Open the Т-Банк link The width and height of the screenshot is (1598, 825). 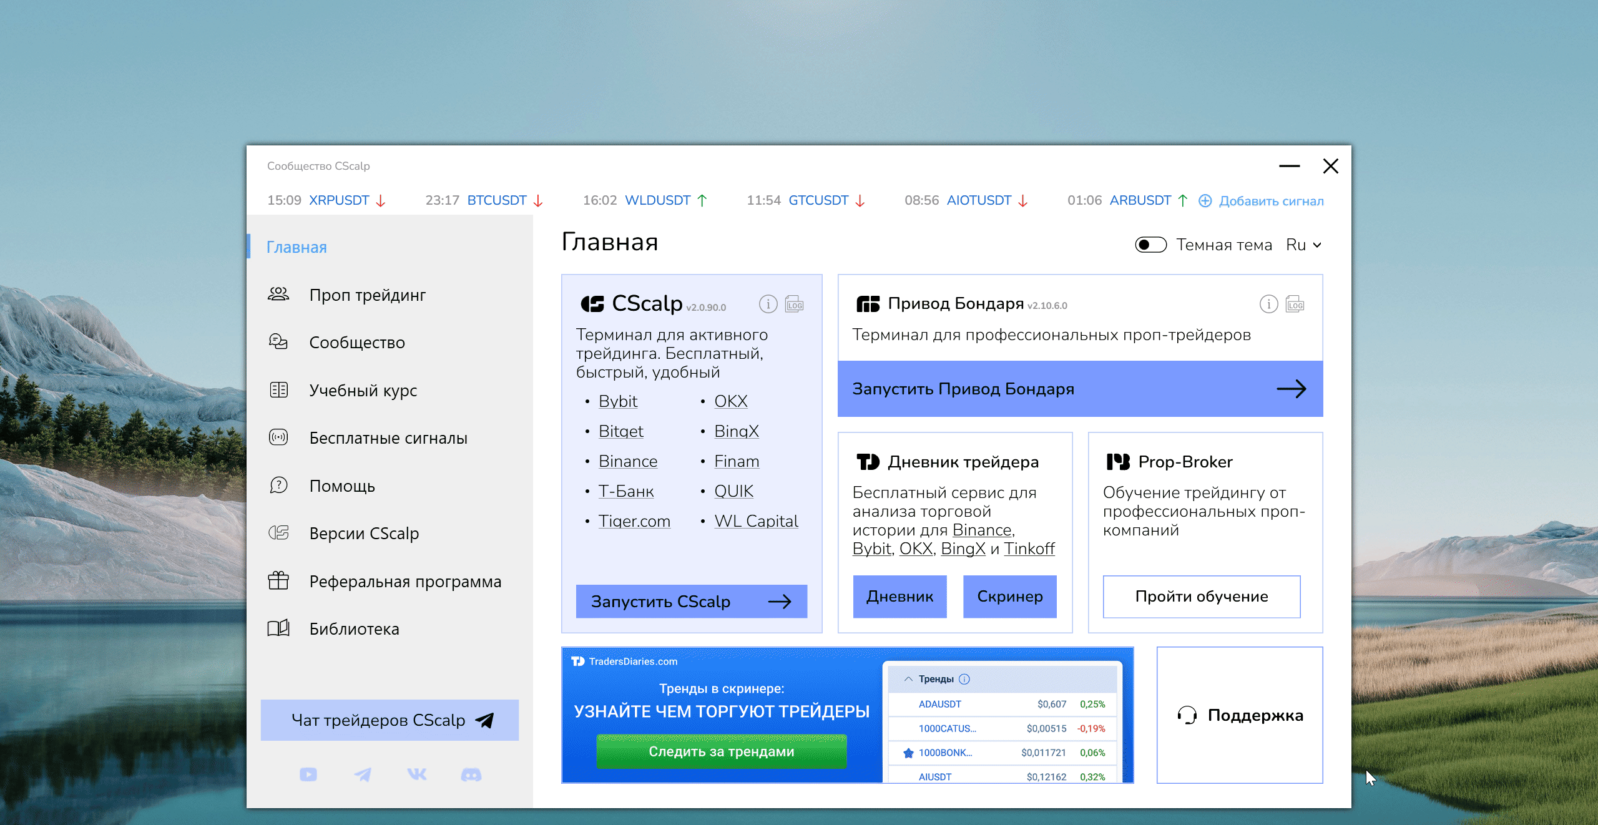[x=625, y=491]
